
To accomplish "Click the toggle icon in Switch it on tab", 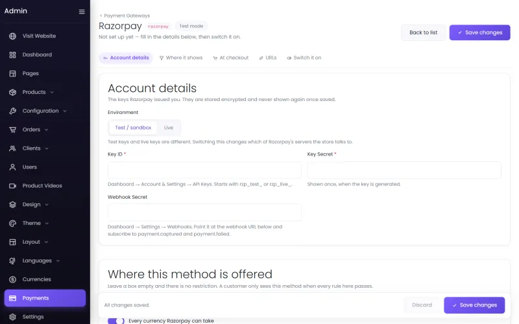I will click(289, 58).
